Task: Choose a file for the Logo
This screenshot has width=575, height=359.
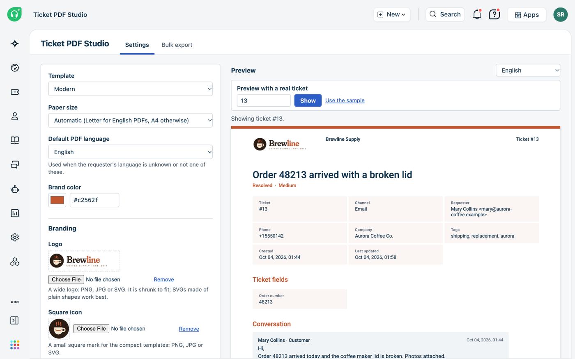Action: (66, 279)
